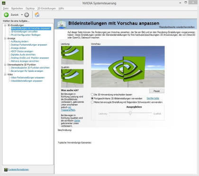Click the Pause button under preview

click(x=157, y=91)
